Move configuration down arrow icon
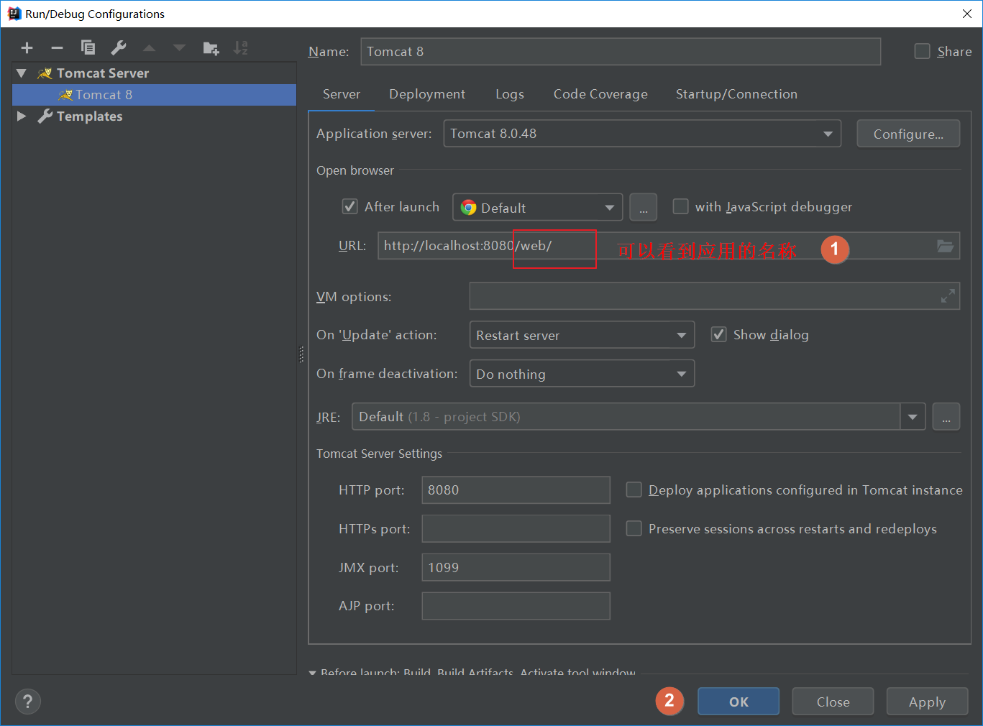983x726 pixels. [179, 48]
